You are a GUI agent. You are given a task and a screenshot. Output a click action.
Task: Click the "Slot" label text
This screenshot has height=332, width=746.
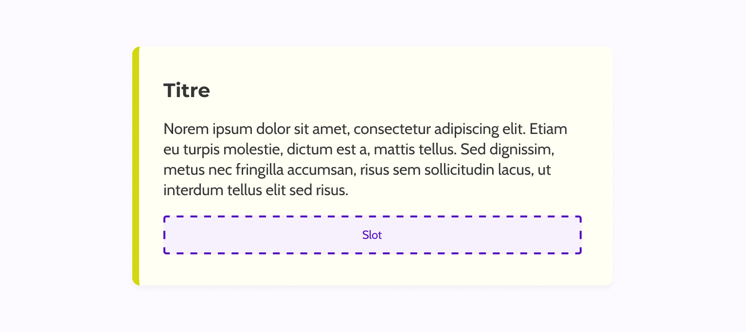372,235
